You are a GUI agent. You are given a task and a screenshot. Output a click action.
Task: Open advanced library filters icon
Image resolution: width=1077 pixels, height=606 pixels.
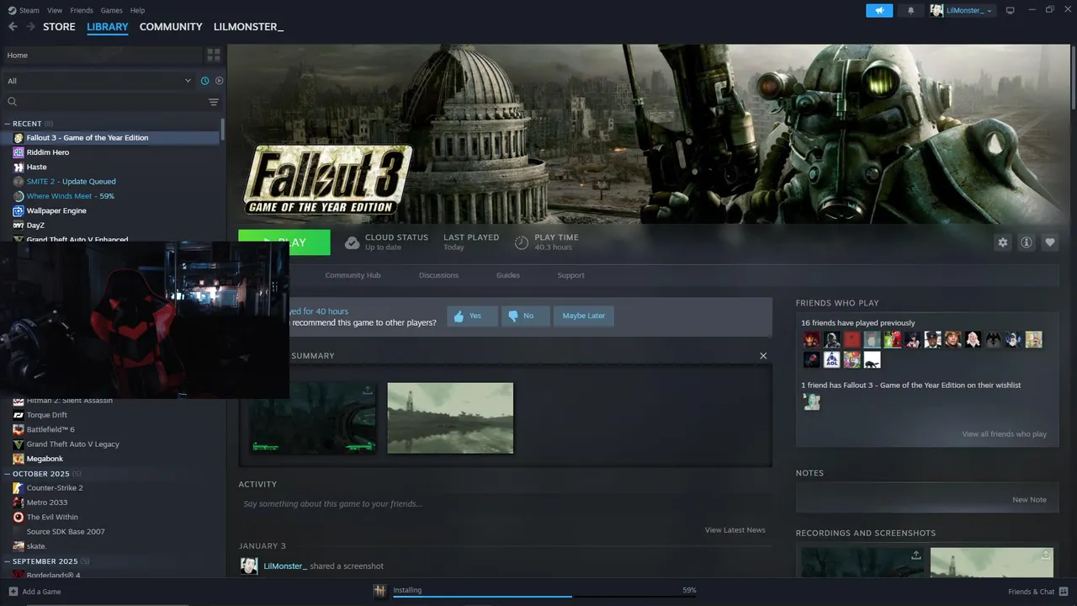pos(214,102)
